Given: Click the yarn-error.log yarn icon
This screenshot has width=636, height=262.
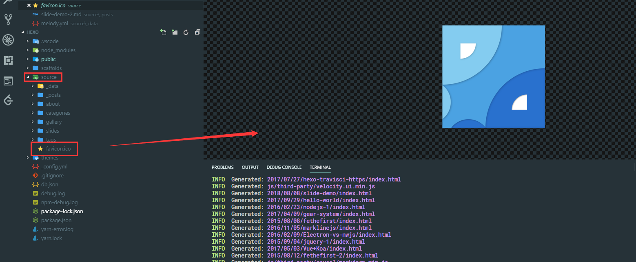Looking at the screenshot, I should (x=35, y=229).
